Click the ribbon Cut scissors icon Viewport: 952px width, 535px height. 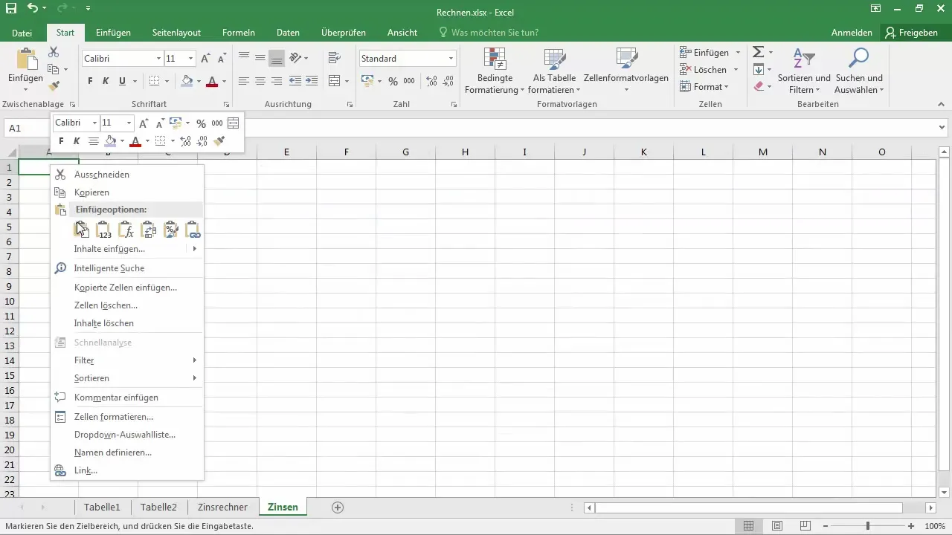[54, 52]
